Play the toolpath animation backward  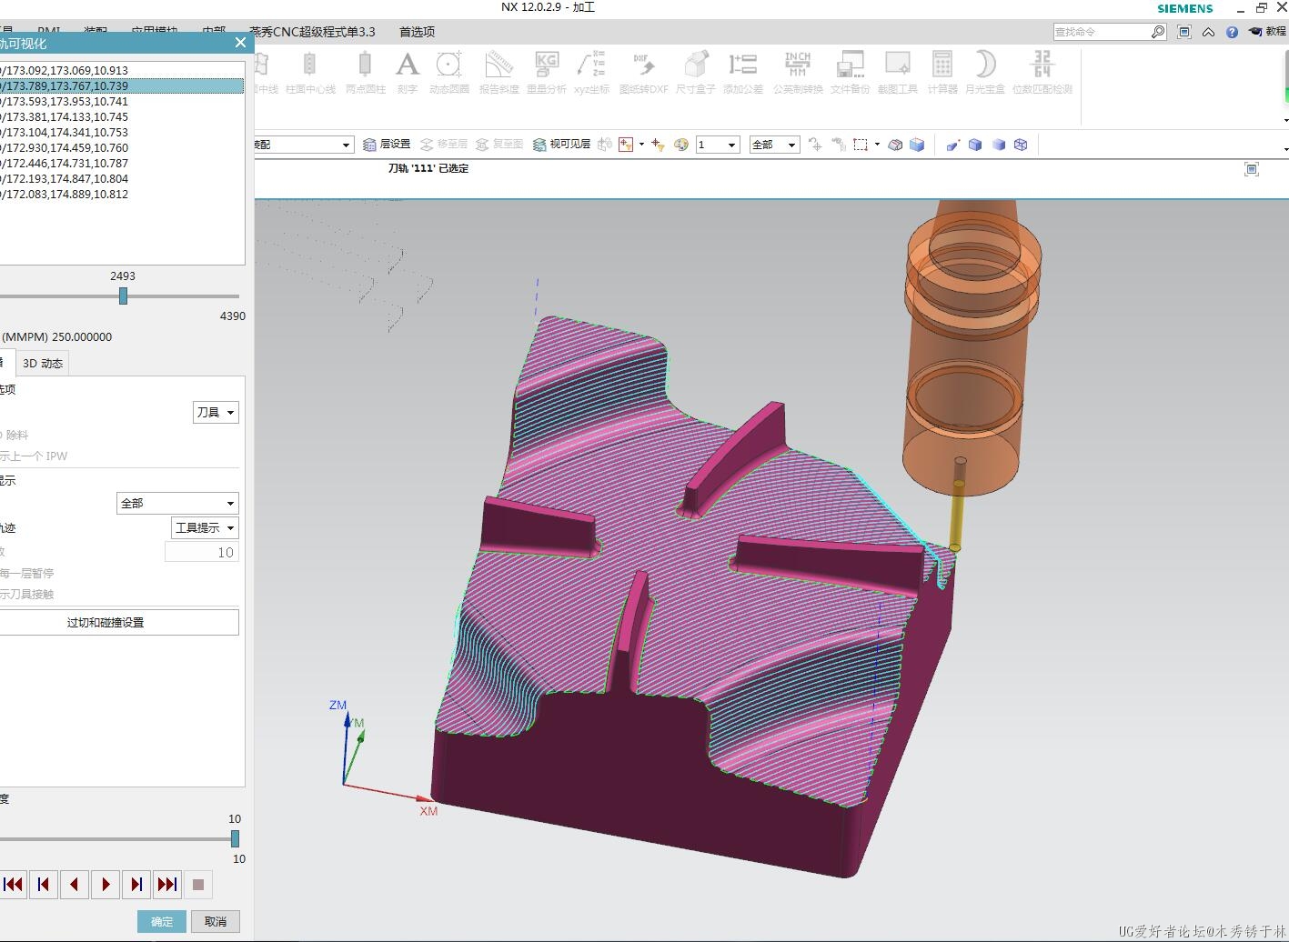pyautogui.click(x=75, y=884)
